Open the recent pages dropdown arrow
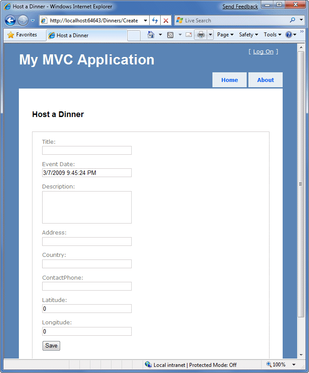 32,21
